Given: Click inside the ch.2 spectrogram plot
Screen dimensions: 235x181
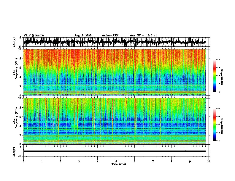Looking at the screenshot, I should point(115,121).
